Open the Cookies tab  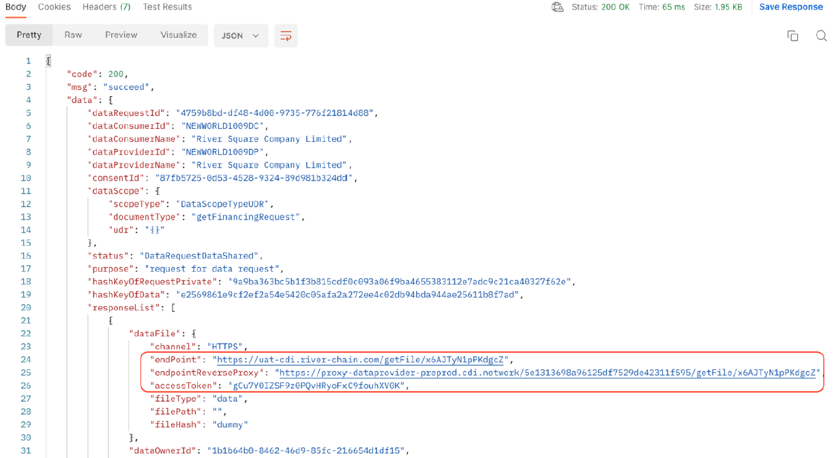pos(55,7)
